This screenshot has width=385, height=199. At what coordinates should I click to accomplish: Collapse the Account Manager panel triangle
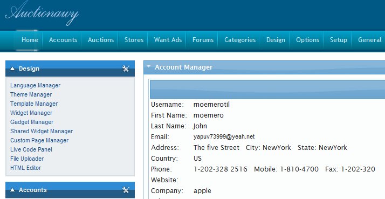148,66
